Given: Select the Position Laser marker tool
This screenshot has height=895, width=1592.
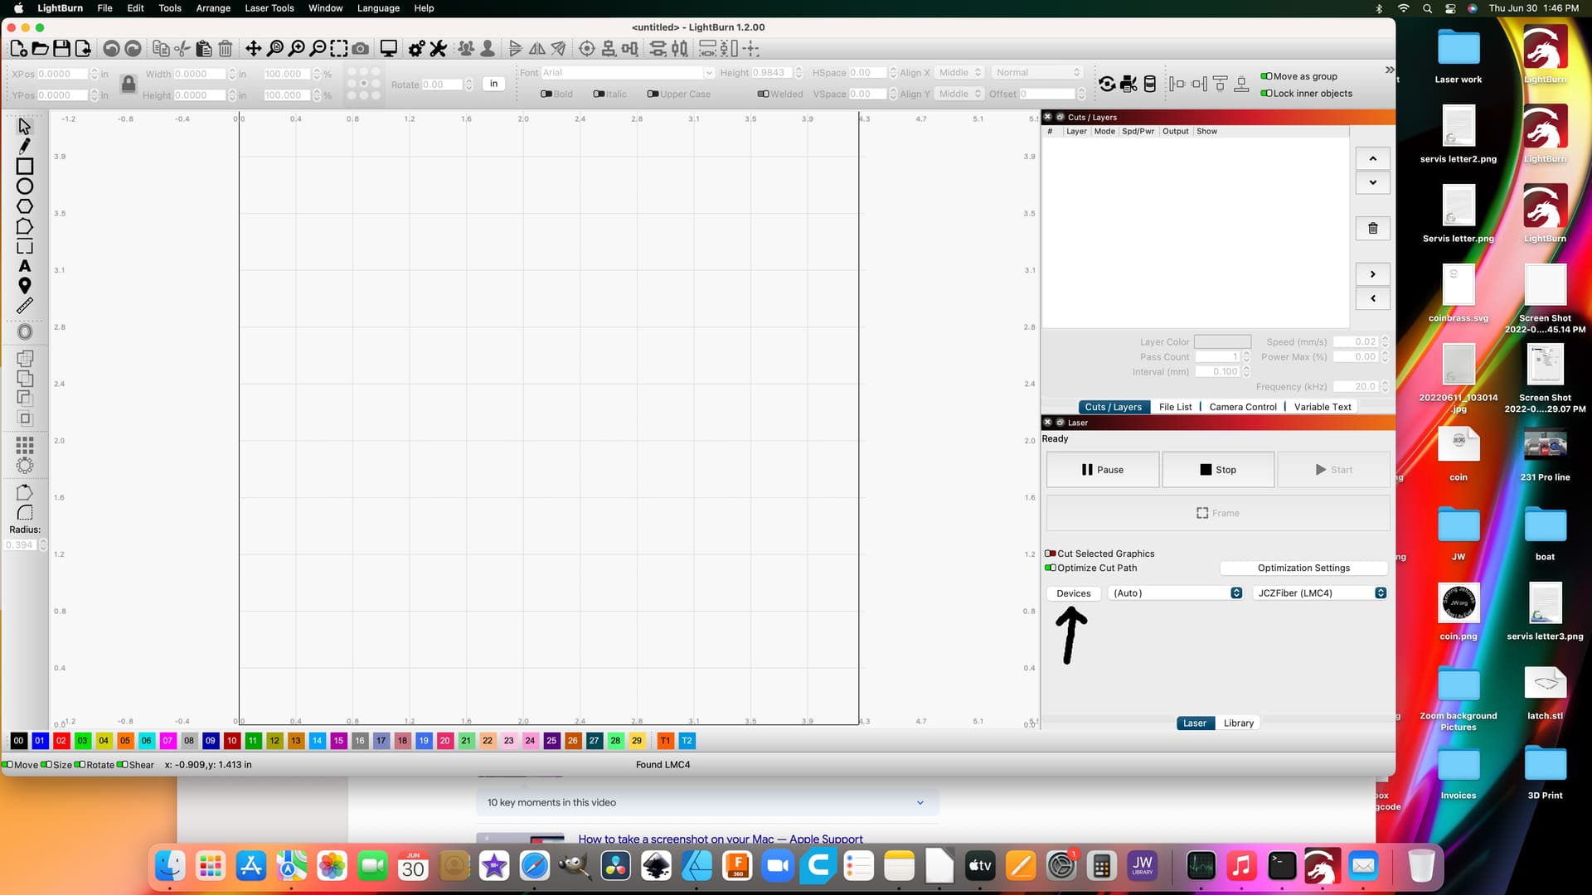Looking at the screenshot, I should (x=25, y=286).
